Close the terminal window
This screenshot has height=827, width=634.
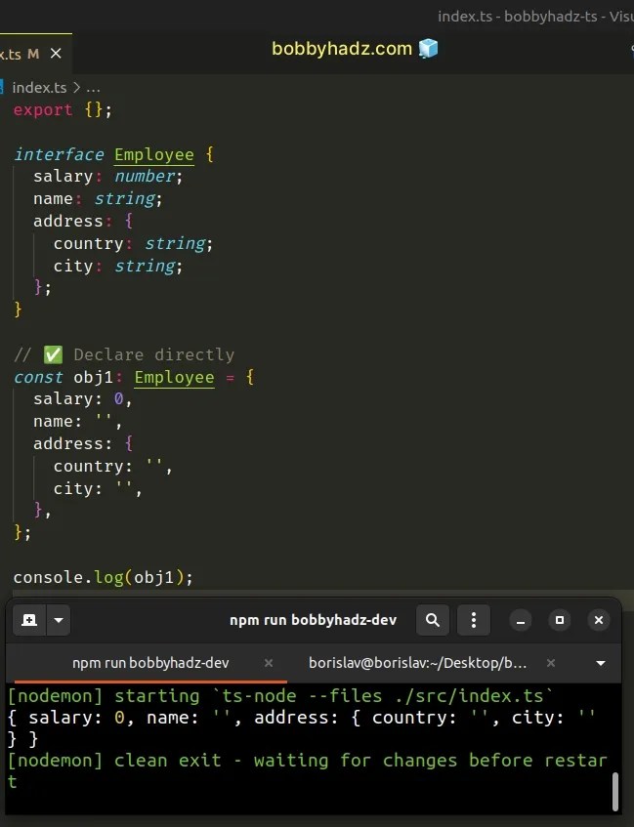(x=599, y=620)
